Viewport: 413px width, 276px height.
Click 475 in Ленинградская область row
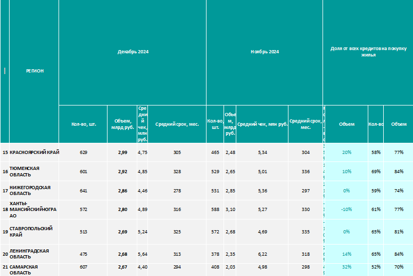[84, 254]
